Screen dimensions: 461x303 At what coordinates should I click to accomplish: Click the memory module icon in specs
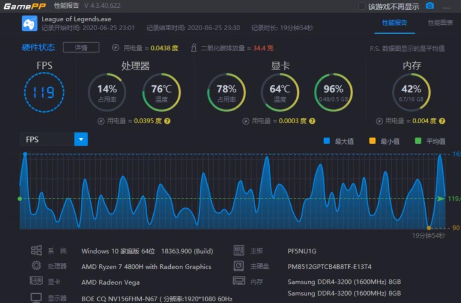(239, 281)
